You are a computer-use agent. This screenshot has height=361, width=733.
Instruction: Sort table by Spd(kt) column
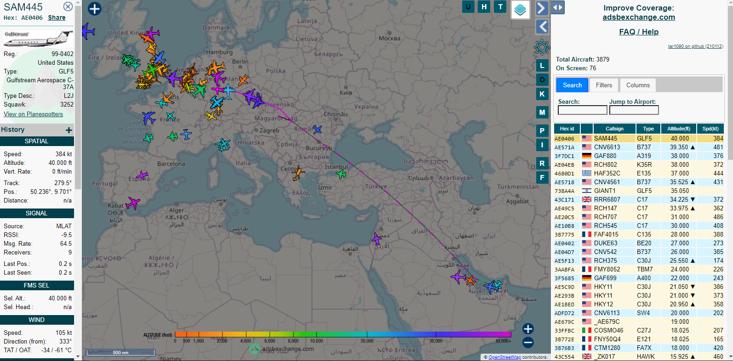(x=710, y=129)
